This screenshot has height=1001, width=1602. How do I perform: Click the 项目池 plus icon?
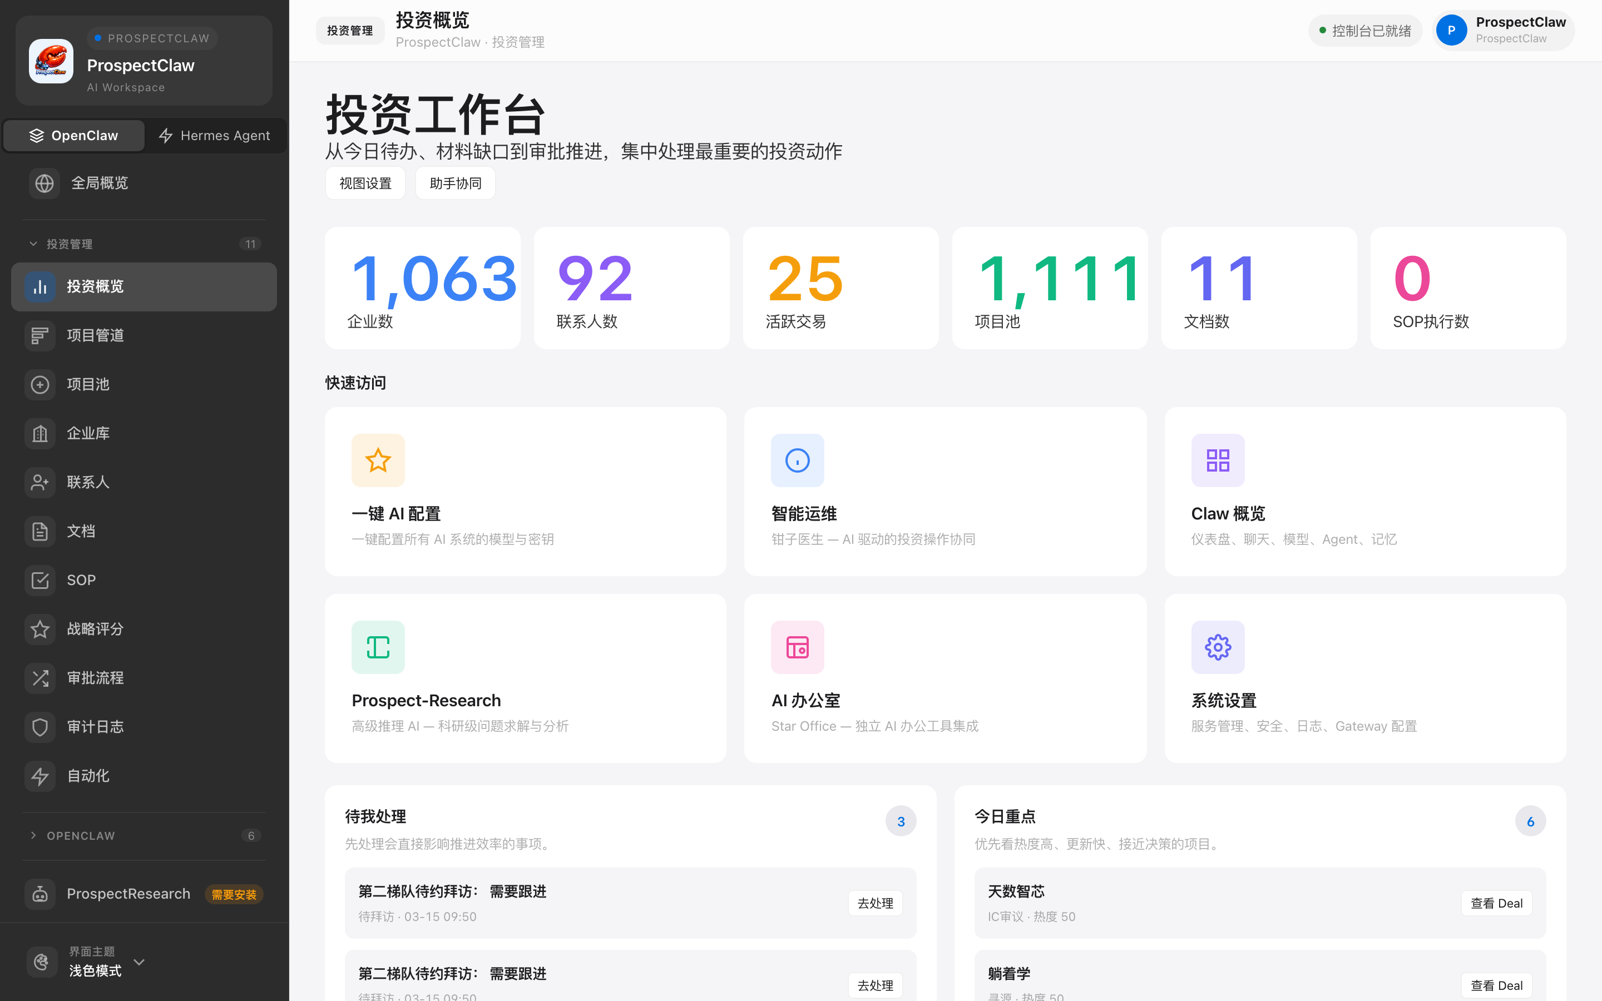(x=39, y=384)
